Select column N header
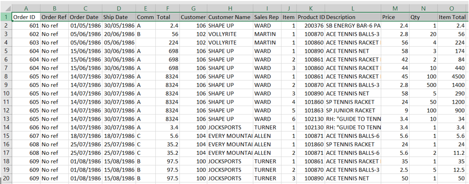The width and height of the screenshot is (469, 184). [424, 9]
